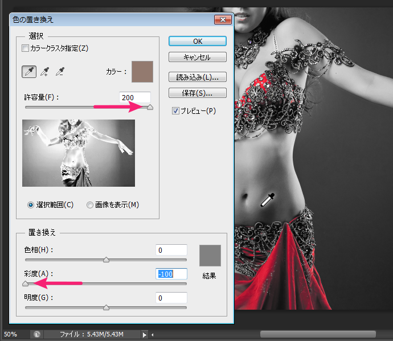The width and height of the screenshot is (393, 341).
Task: Open the file info arrow menu in status bar
Action: click(x=145, y=334)
